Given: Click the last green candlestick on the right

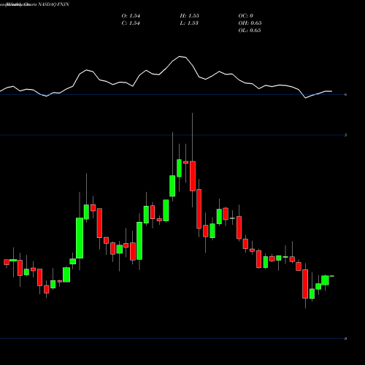Looking at the screenshot, I should (x=331, y=276).
